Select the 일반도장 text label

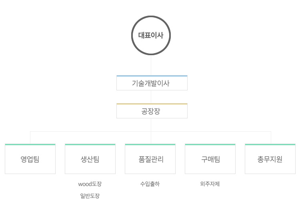tap(90, 196)
